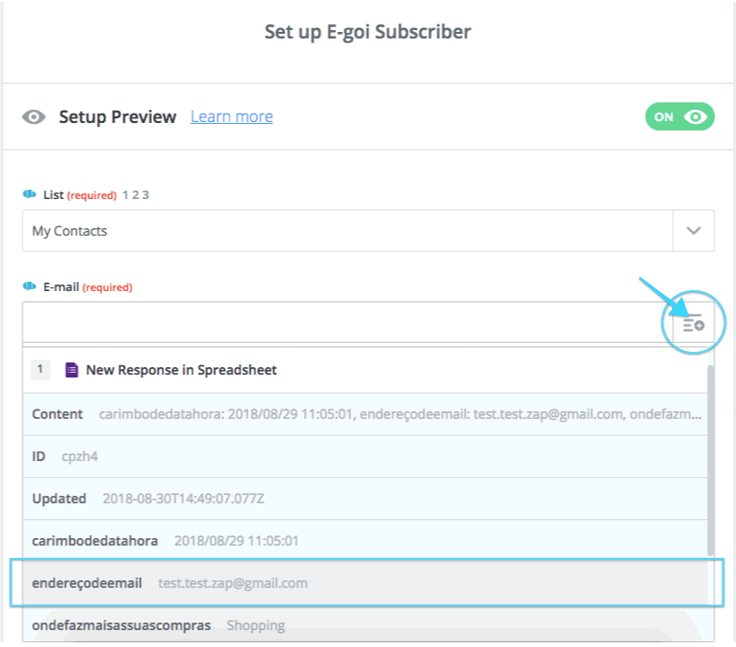
Task: Collapse the New Response in Spreadsheet section
Action: coord(181,370)
